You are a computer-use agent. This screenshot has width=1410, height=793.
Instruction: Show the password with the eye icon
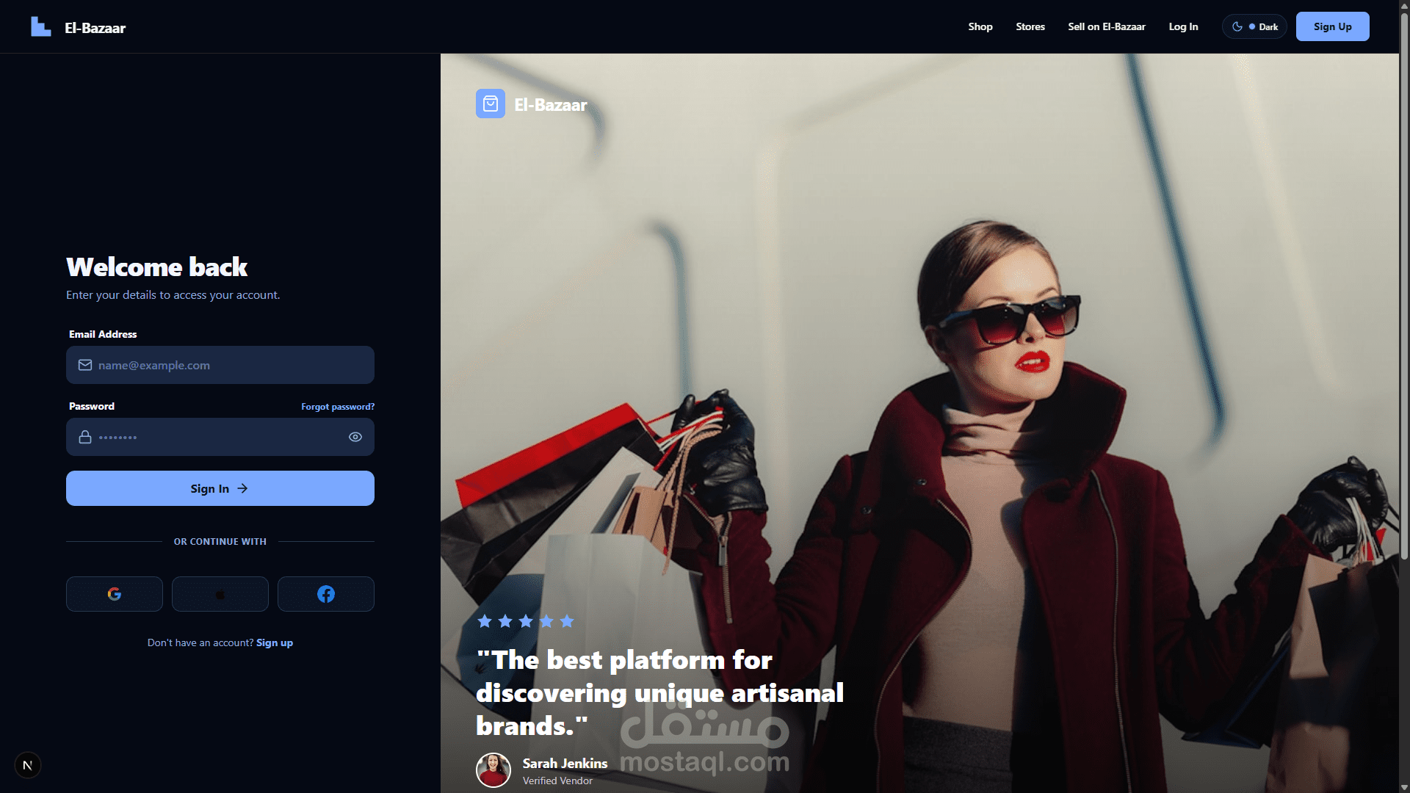[355, 437]
